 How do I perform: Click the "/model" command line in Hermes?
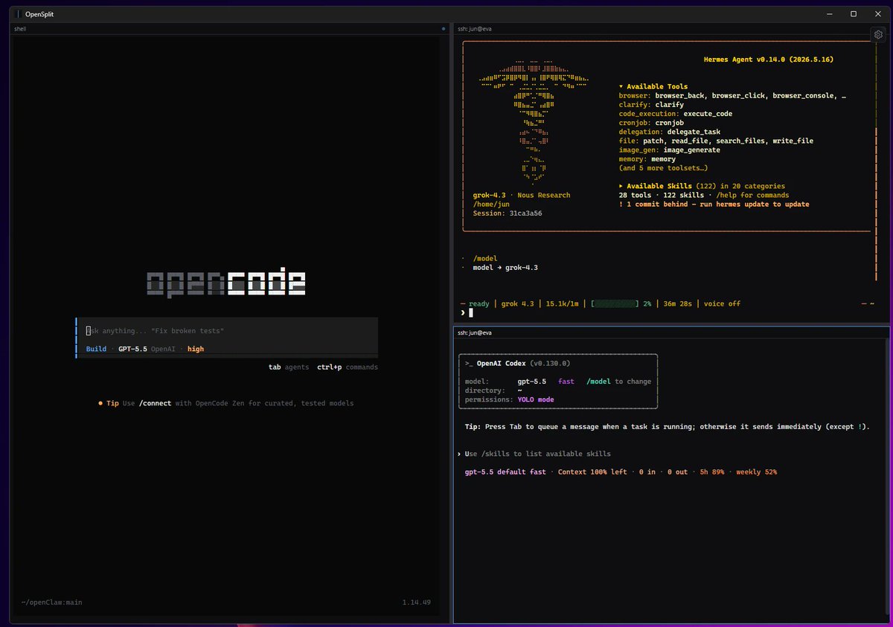coord(484,259)
